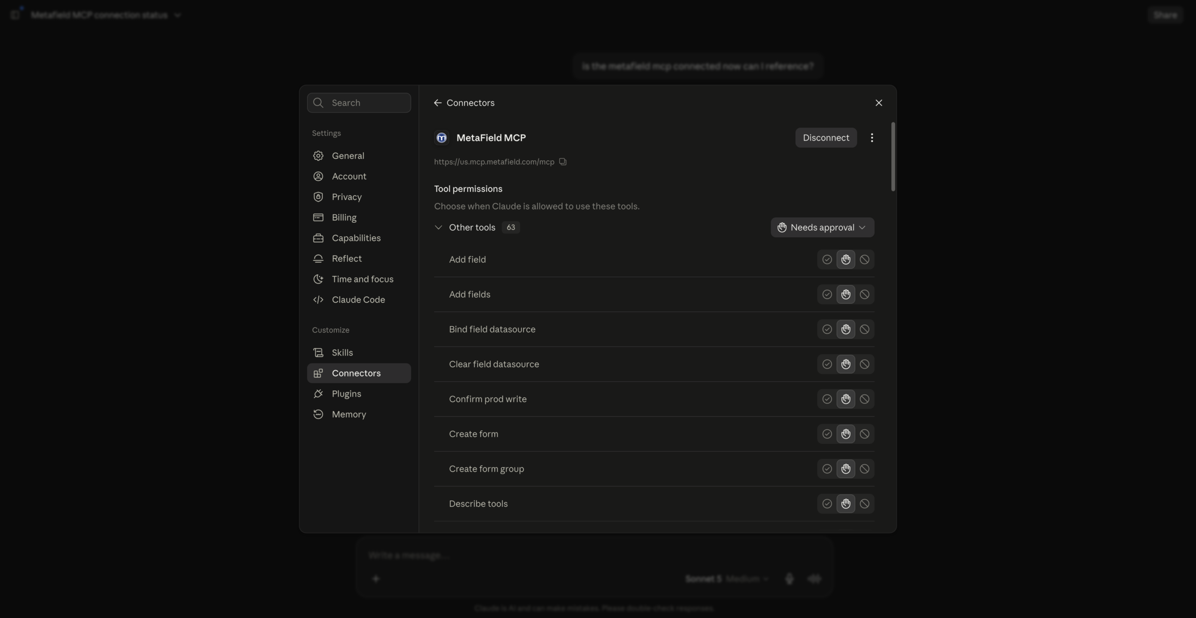Image resolution: width=1196 pixels, height=618 pixels.
Task: Close the settings dialog
Action: point(879,103)
